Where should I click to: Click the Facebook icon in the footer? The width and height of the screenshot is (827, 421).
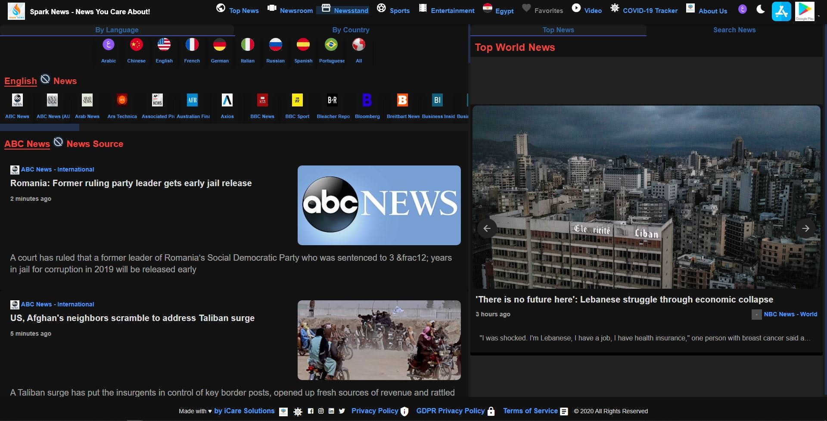(311, 411)
